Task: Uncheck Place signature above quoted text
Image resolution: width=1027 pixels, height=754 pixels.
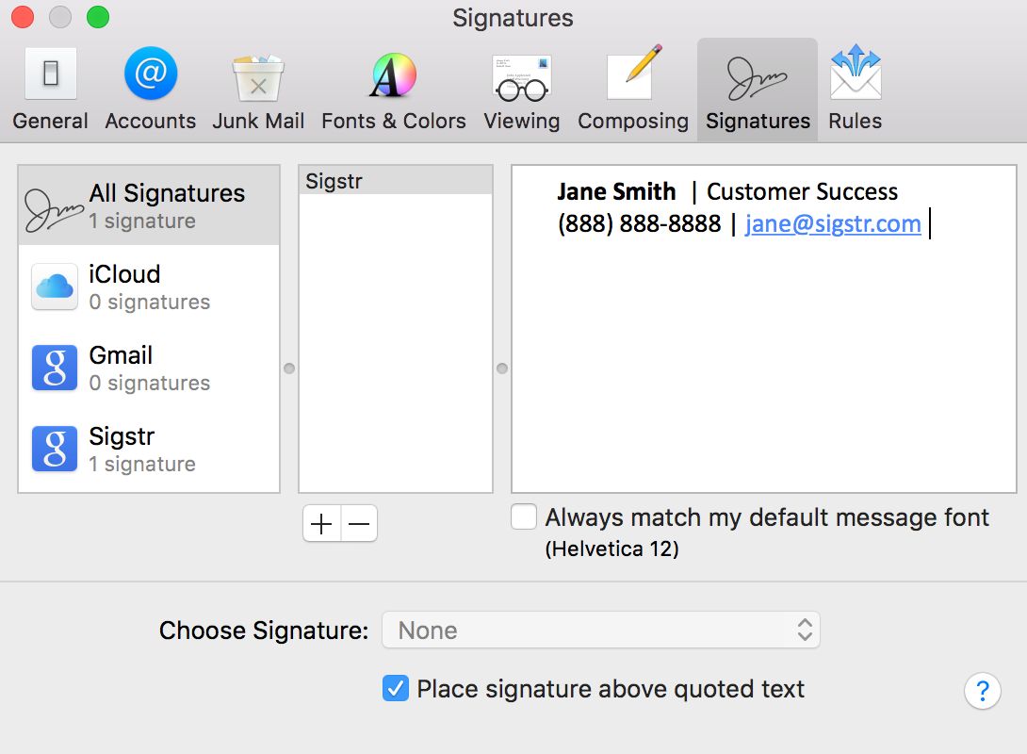Action: 396,688
